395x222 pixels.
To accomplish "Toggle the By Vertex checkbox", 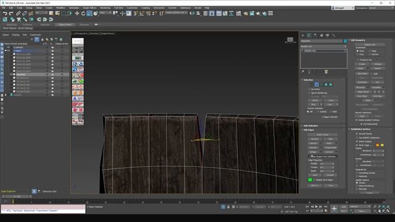I will tap(309, 89).
